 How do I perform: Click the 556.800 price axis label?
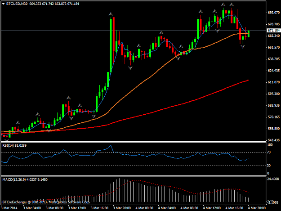pyautogui.click(x=274, y=129)
